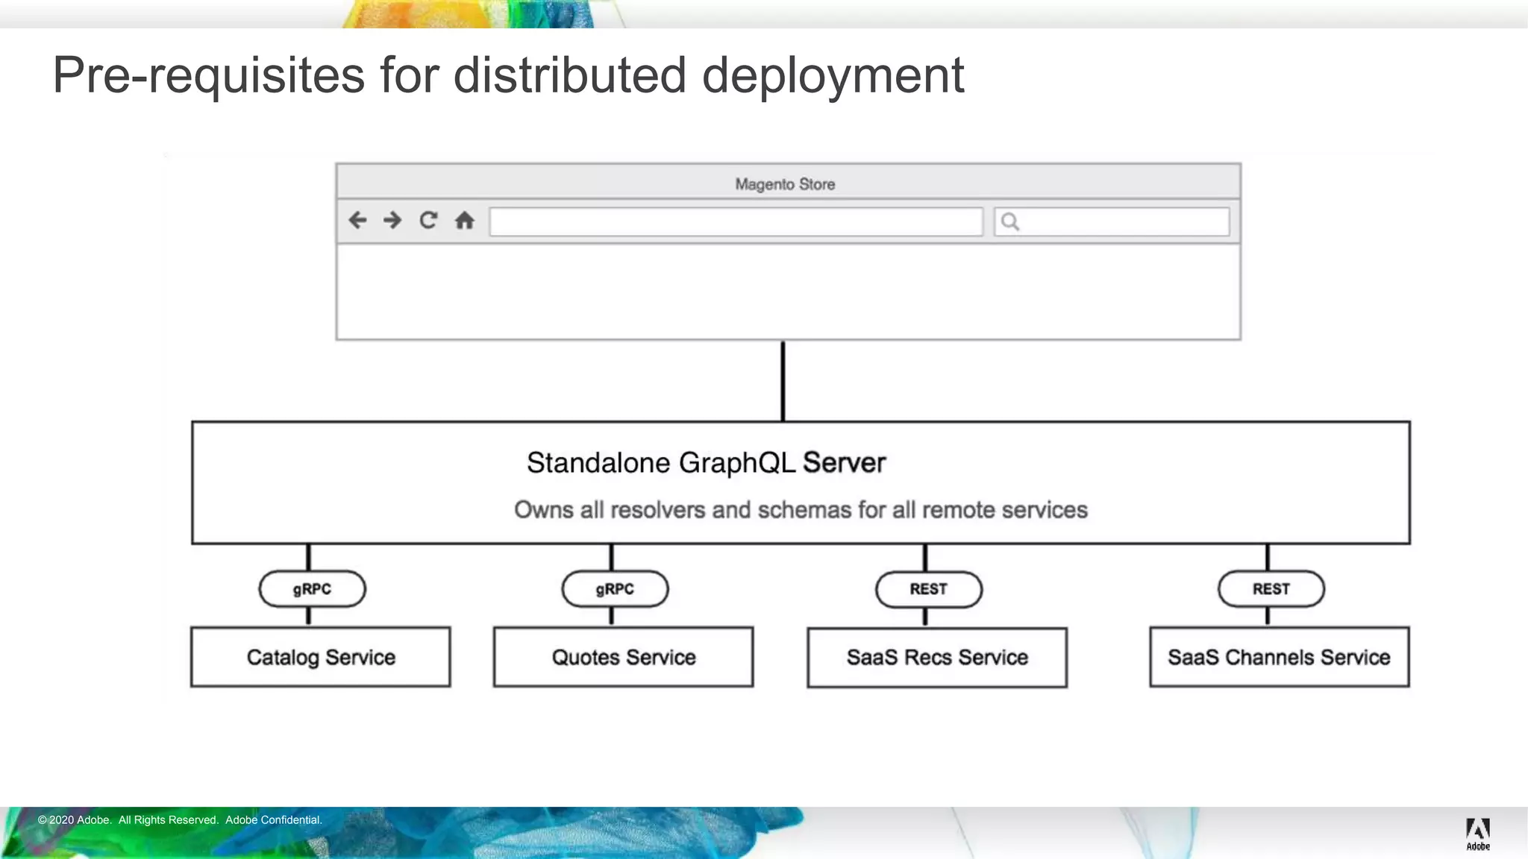
Task: Click the Magento Store title bar
Action: tap(785, 183)
